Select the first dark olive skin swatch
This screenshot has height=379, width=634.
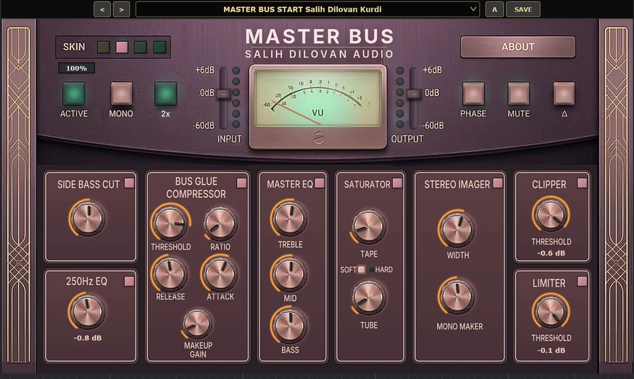103,47
